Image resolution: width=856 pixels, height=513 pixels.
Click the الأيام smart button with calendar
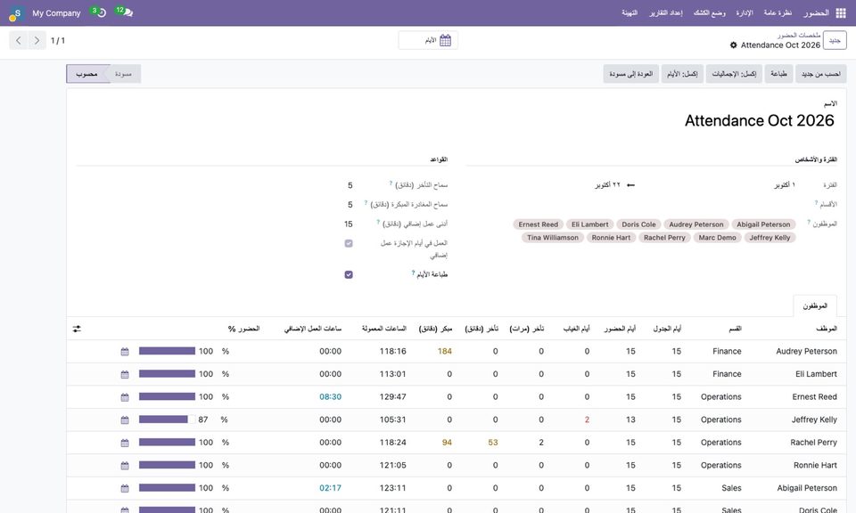coord(429,40)
